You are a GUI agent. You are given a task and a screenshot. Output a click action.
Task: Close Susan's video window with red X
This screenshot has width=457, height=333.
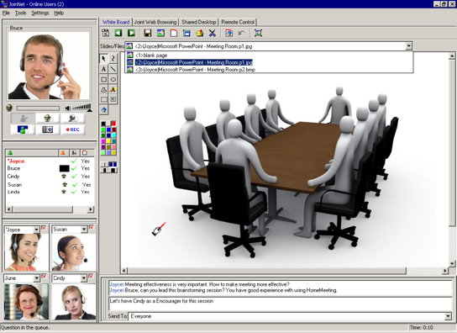92,227
